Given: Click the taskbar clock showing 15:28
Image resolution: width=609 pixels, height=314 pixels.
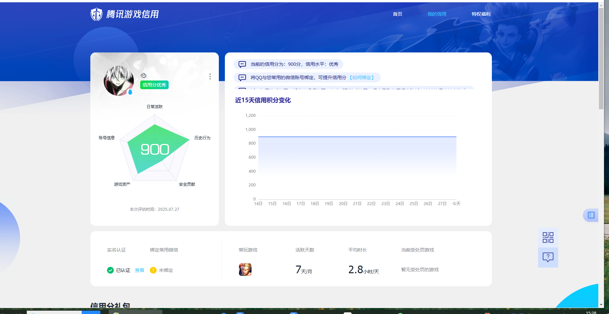Looking at the screenshot, I should (x=591, y=312).
